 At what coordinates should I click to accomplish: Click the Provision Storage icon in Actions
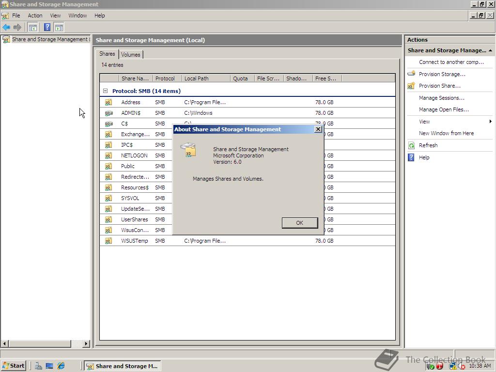pos(411,74)
